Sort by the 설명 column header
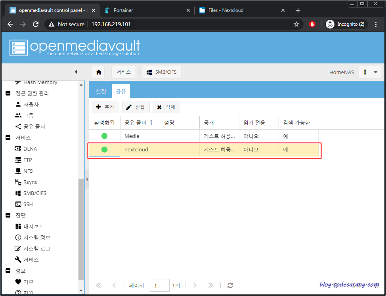The height and width of the screenshot is (296, 386). pyautogui.click(x=180, y=122)
